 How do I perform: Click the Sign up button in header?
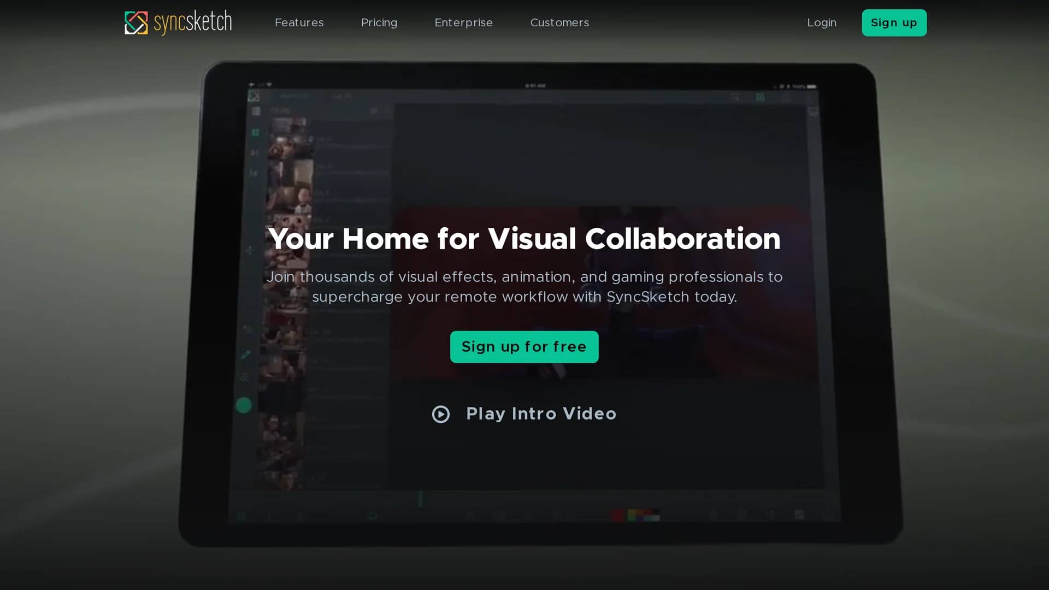coord(894,23)
